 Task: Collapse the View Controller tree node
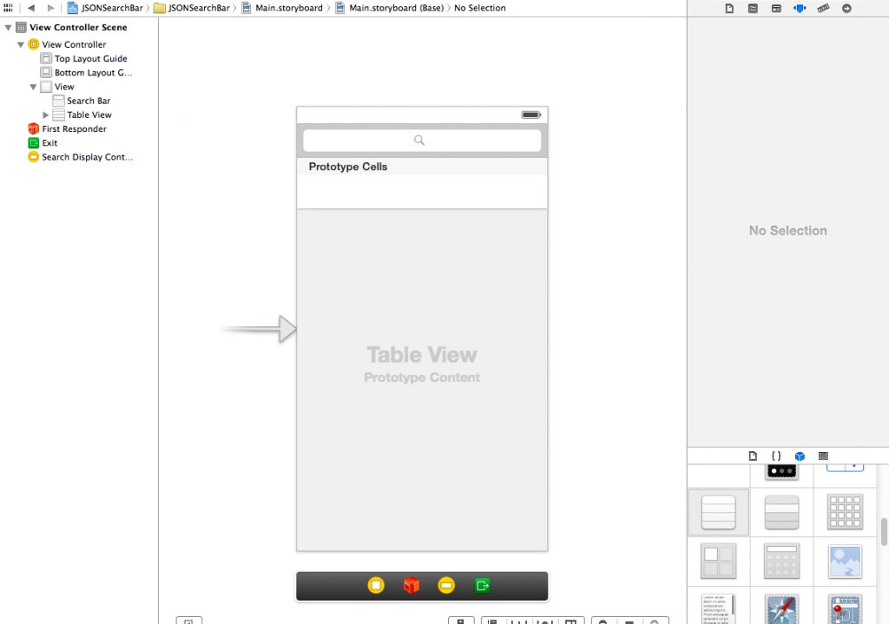(21, 44)
